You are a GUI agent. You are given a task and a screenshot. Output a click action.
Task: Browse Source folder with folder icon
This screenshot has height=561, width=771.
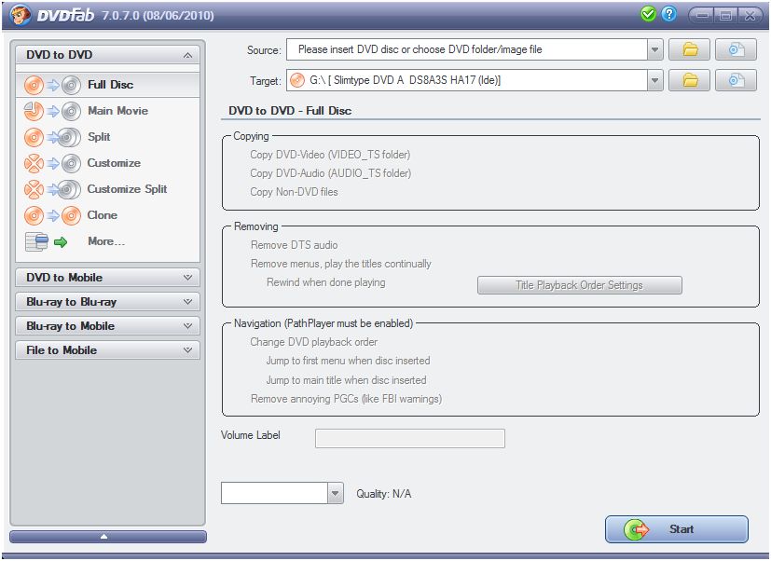coord(689,49)
